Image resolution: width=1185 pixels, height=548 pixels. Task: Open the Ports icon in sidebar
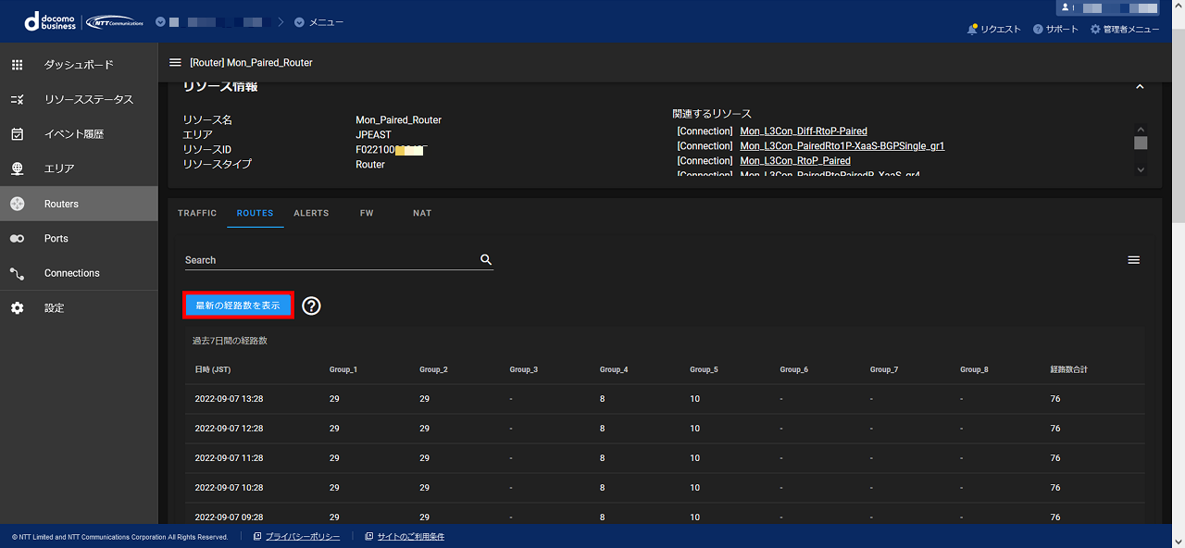[17, 239]
